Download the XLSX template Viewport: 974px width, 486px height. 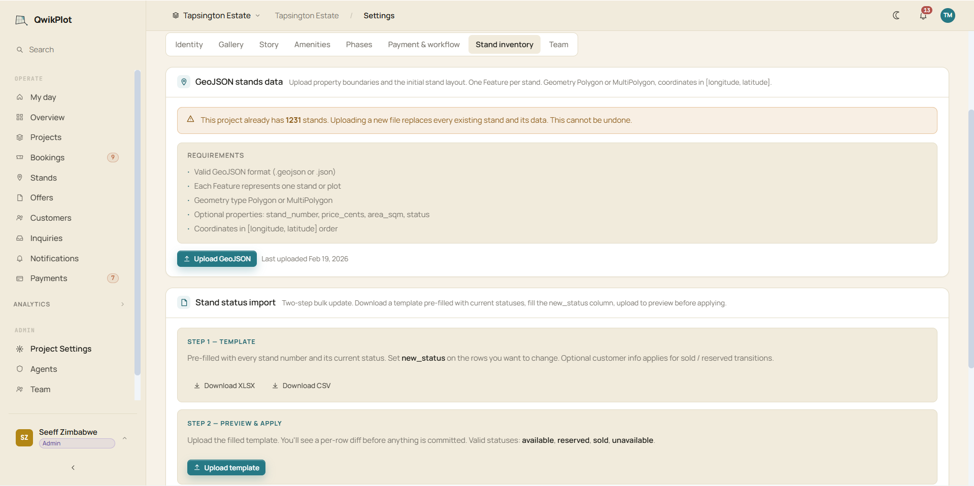pos(224,386)
